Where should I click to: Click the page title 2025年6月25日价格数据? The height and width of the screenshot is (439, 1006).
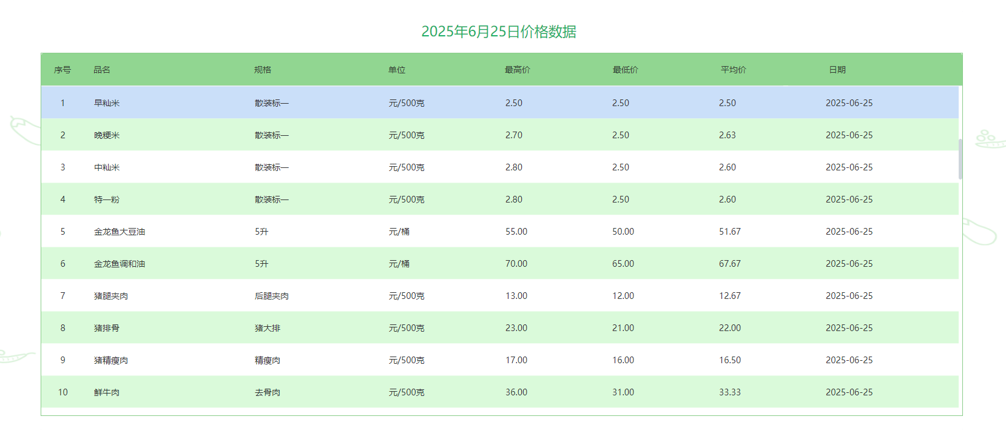[499, 32]
